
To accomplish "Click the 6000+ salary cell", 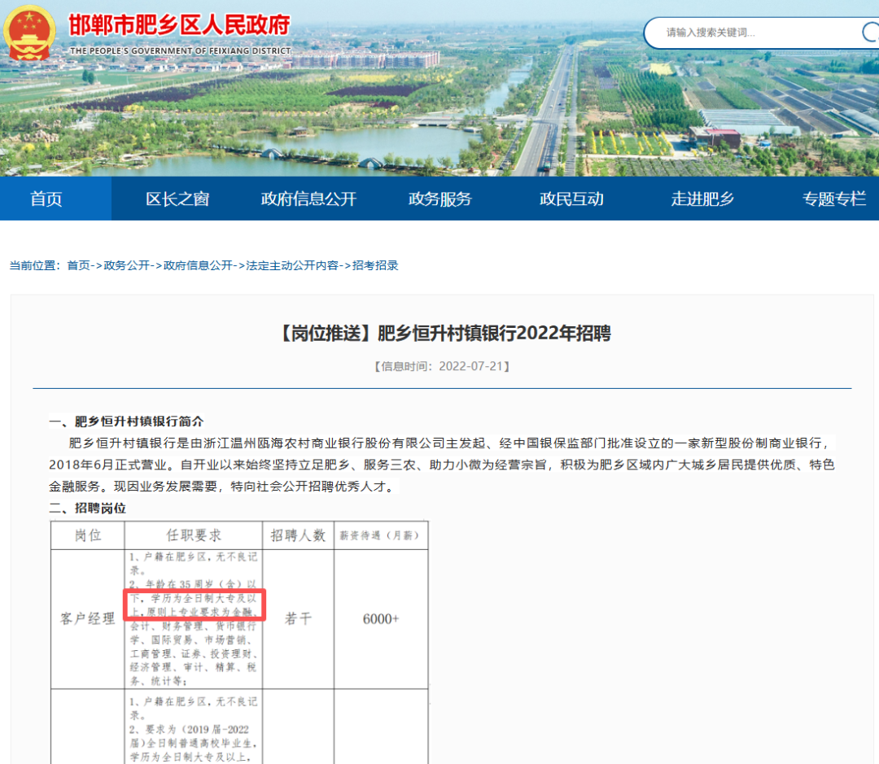I will [x=381, y=619].
